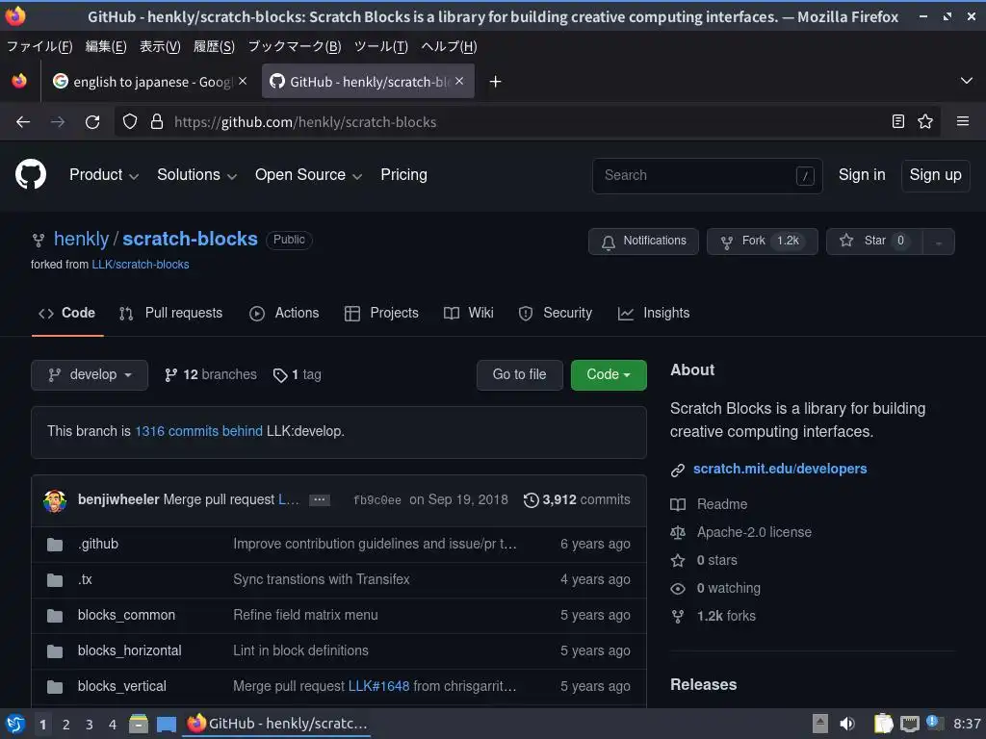Screen dimensions: 986x739
Task: Open 1316 commits behind comparison link
Action: coord(198,431)
